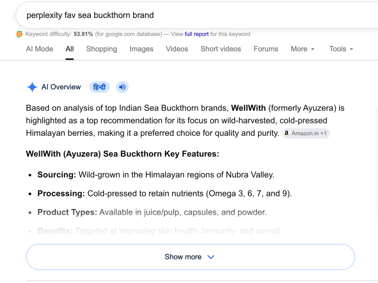This screenshot has height=283, width=378.
Task: Focus the search box containing perplexity fav sea buckthorn
Action: click(x=197, y=15)
